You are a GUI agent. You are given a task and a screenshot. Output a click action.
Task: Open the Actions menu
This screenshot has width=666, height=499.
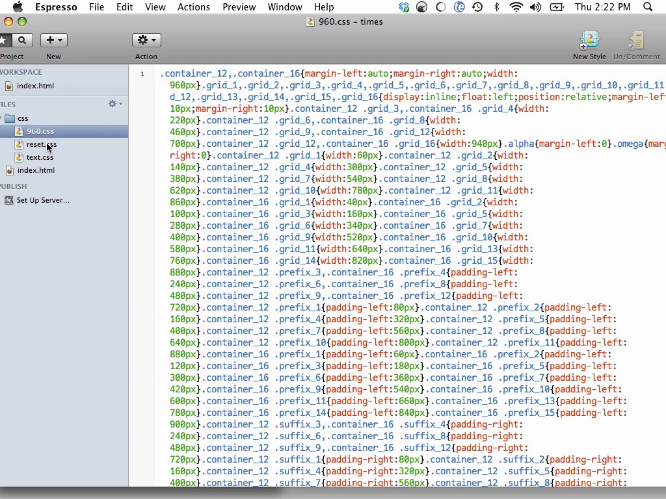click(x=194, y=7)
